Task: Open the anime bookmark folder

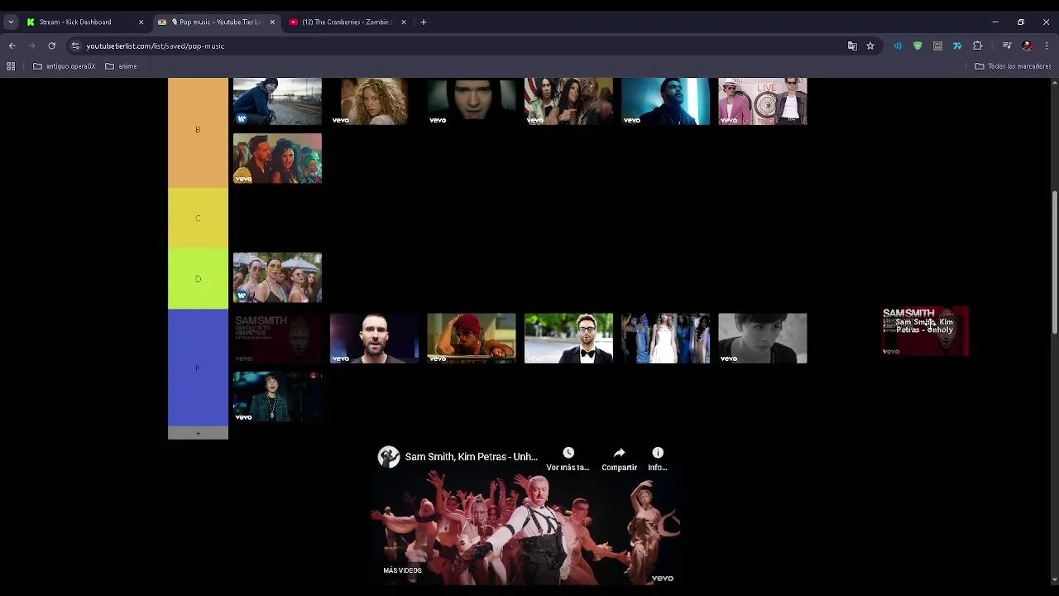Action: [122, 66]
